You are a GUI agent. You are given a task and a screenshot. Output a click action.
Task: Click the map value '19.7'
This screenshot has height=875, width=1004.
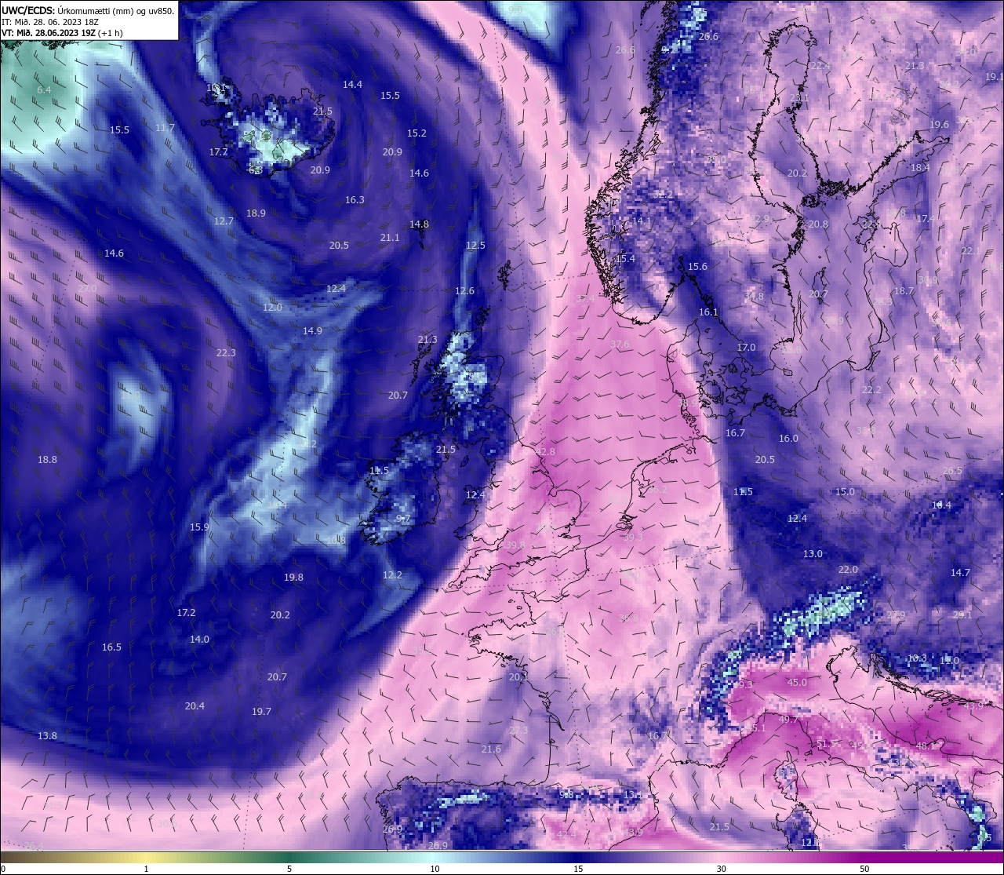click(261, 712)
